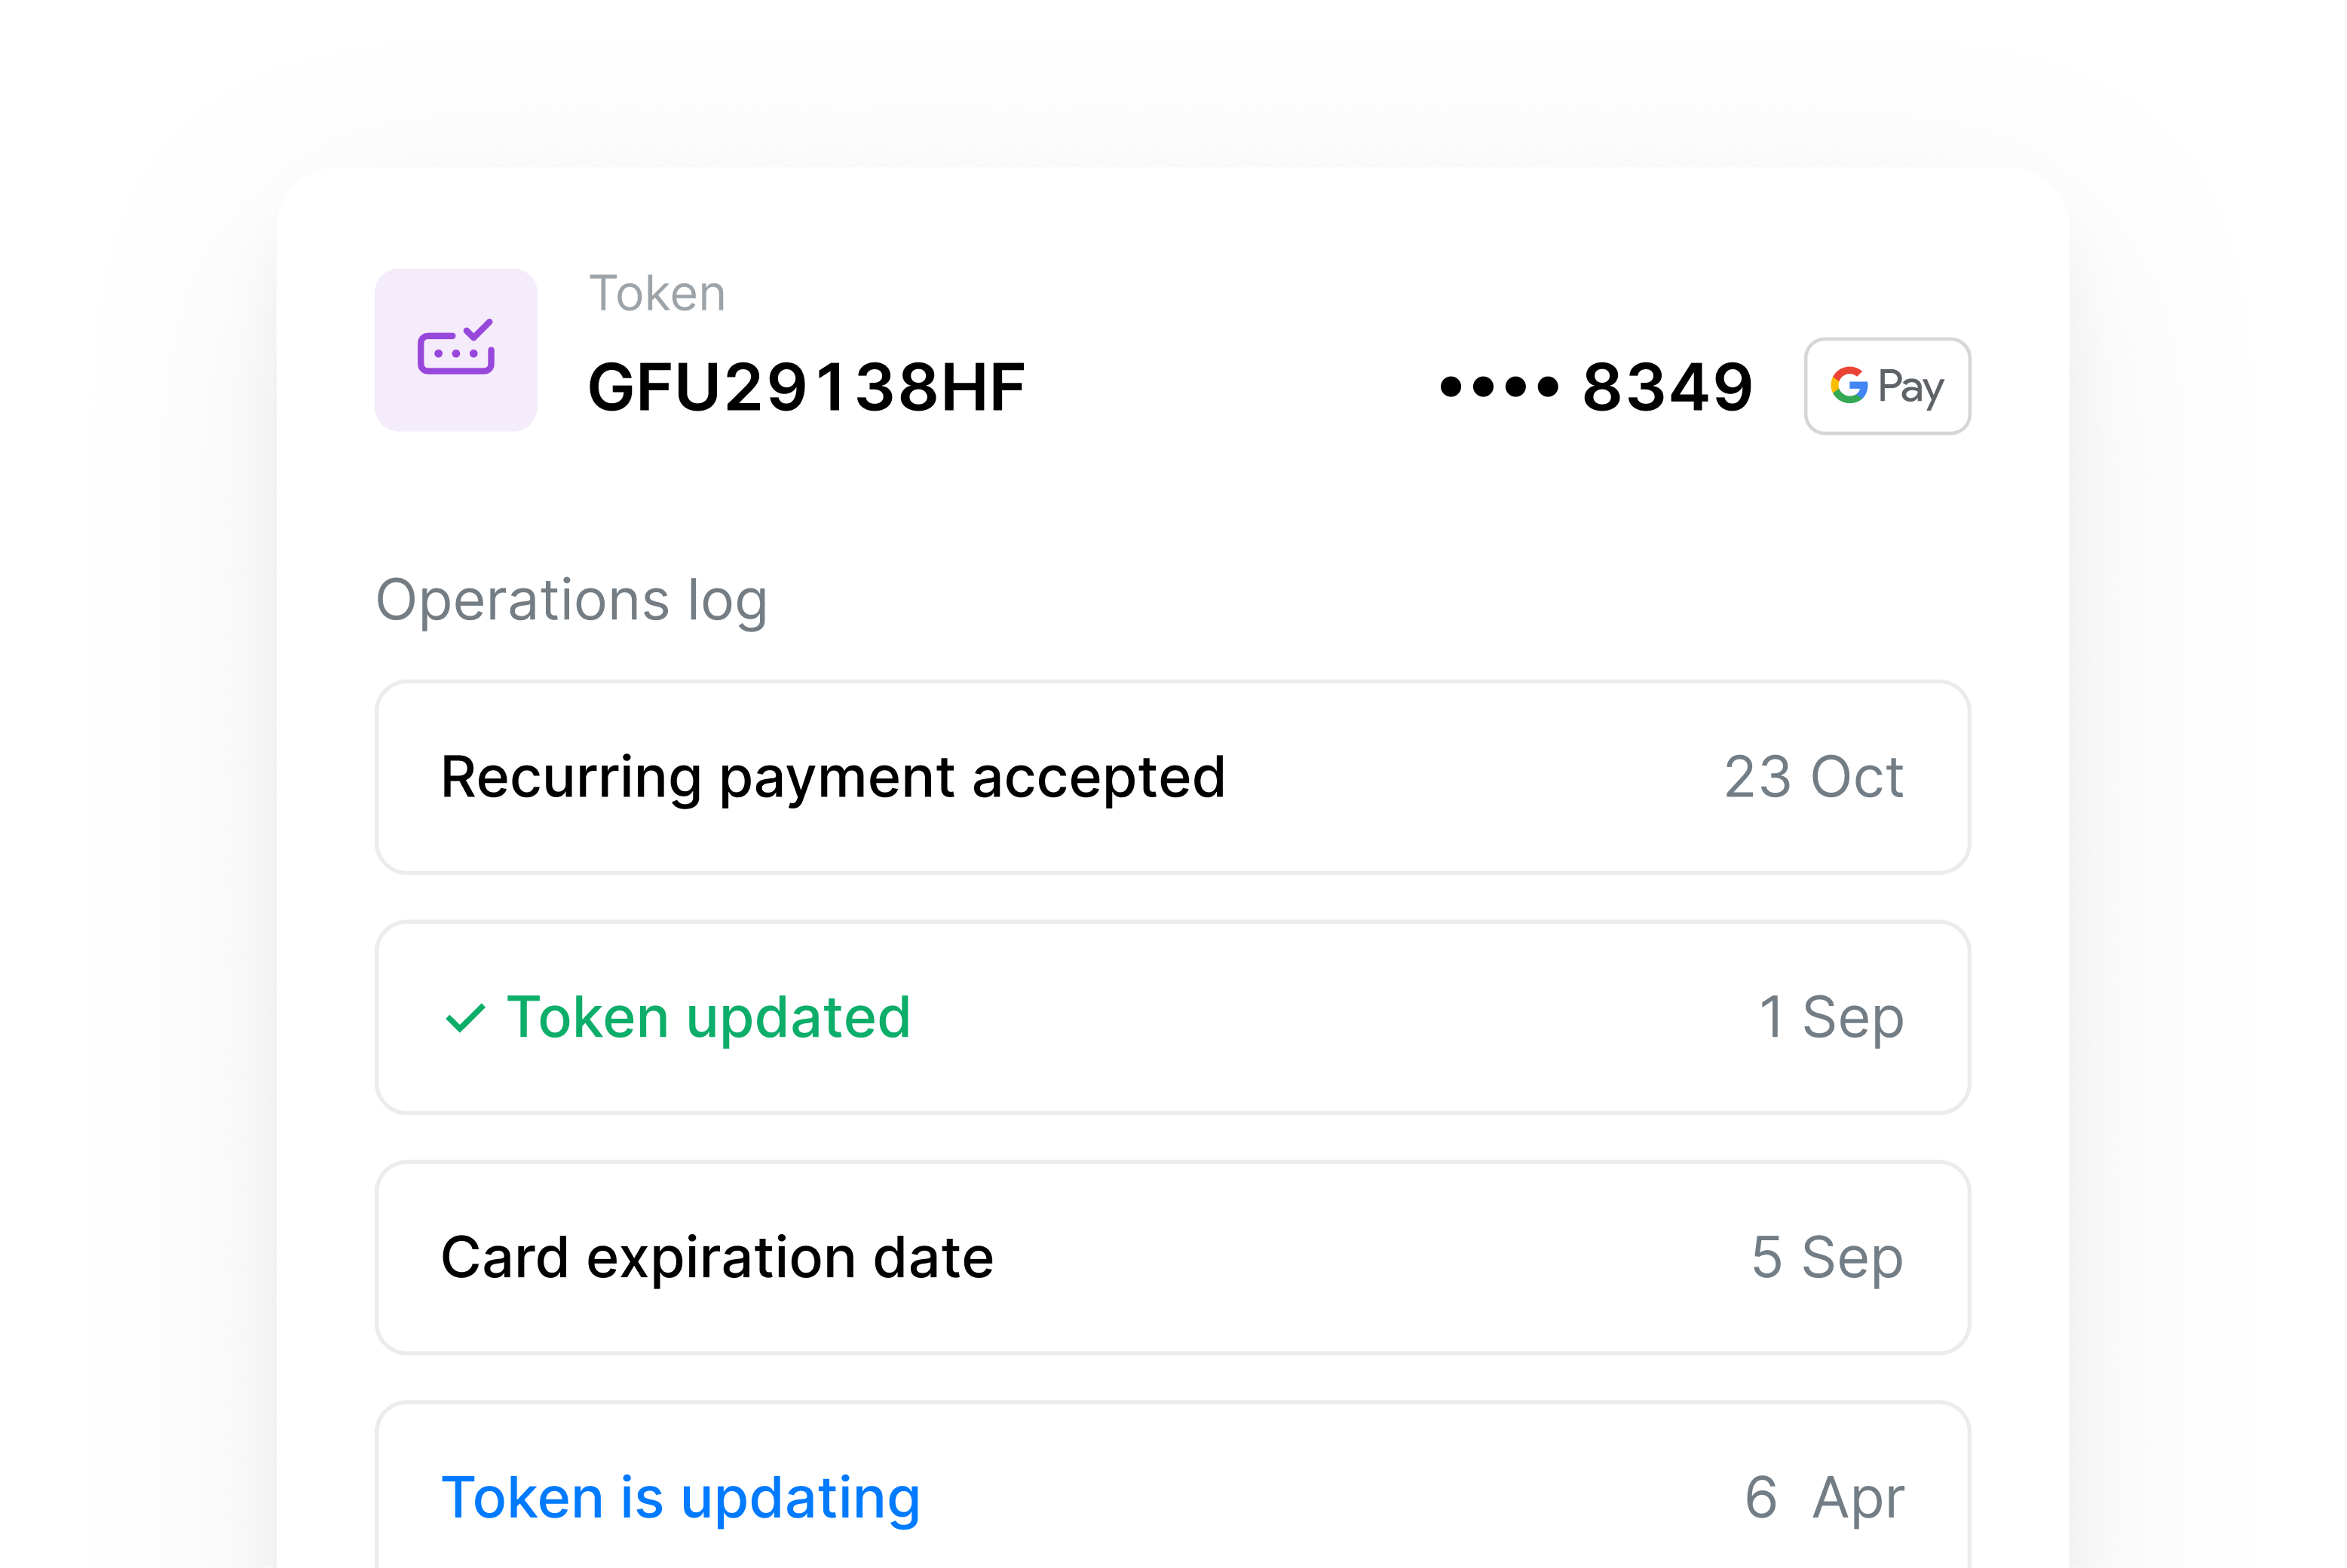Click the green checkmark beside Token updated
Image resolution: width=2347 pixels, height=1568 pixels.
click(464, 1018)
